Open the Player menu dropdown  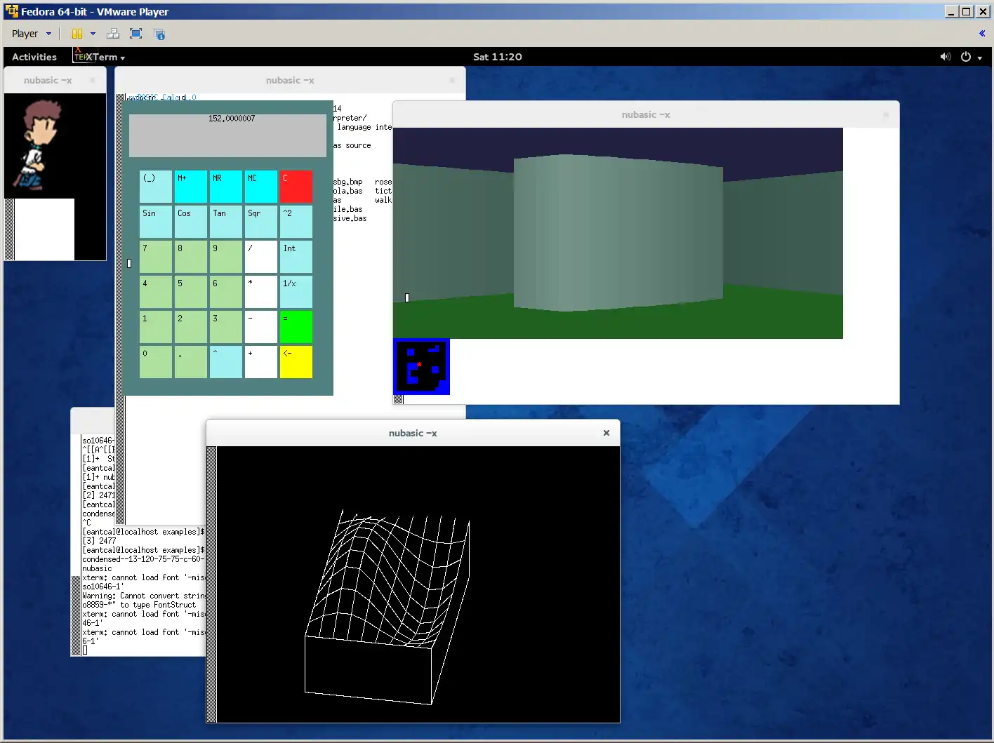tap(32, 34)
